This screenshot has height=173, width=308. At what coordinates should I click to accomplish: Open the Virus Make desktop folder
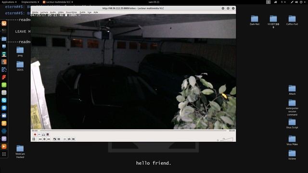tap(292, 140)
